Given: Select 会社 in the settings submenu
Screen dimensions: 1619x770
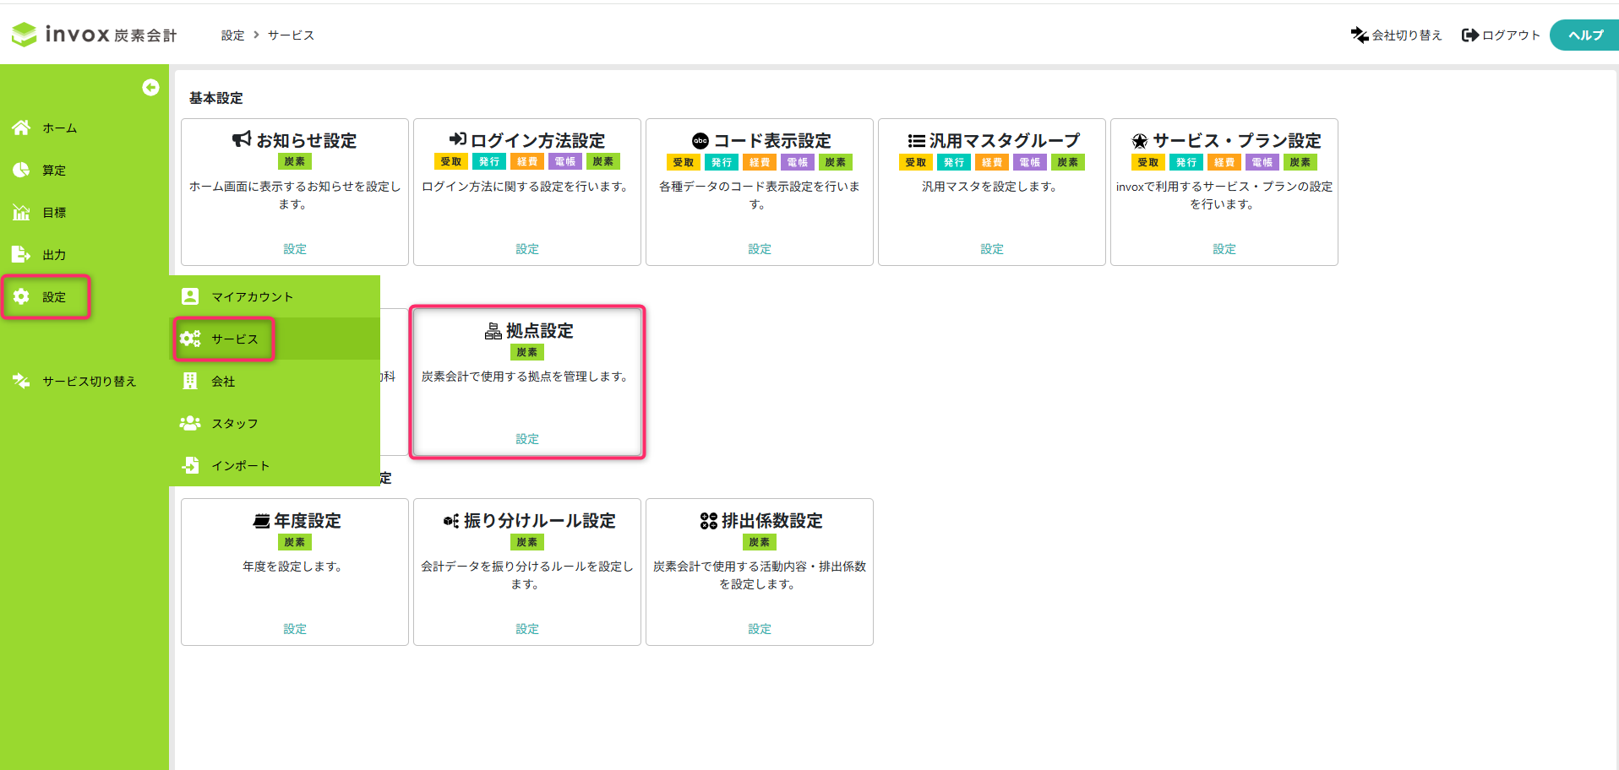Looking at the screenshot, I should click(x=223, y=381).
